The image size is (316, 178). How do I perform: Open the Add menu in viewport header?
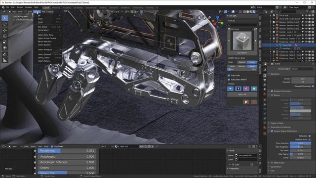[43, 12]
